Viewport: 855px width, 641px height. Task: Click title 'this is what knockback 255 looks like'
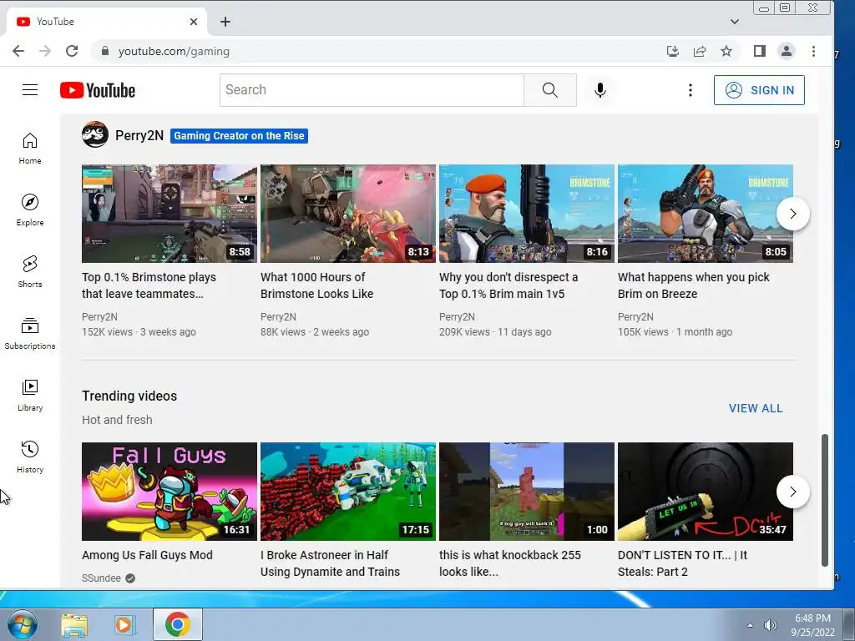(510, 563)
